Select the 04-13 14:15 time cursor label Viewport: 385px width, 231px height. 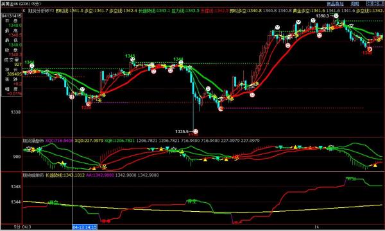click(x=85, y=227)
